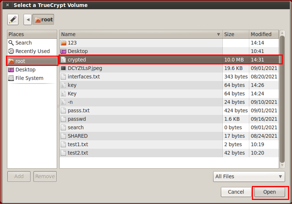The height and width of the screenshot is (204, 292).
Task: Select test1.txt file
Action: point(169,144)
